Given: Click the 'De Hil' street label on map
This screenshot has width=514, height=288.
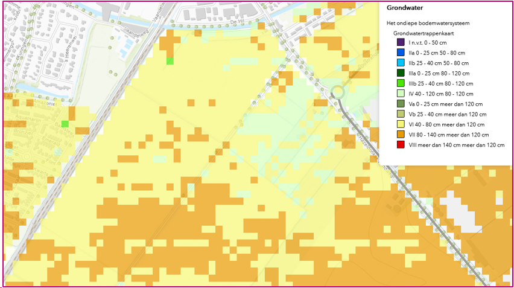Looking at the screenshot, I should point(237,22).
